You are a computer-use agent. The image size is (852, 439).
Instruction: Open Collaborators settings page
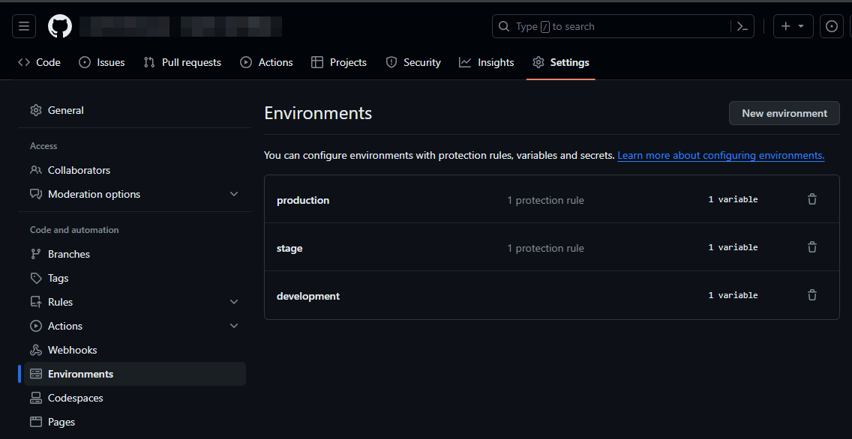[x=135, y=170]
